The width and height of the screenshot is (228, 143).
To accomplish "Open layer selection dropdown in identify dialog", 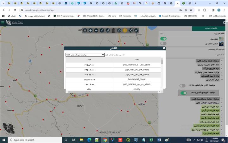I will (85, 55).
